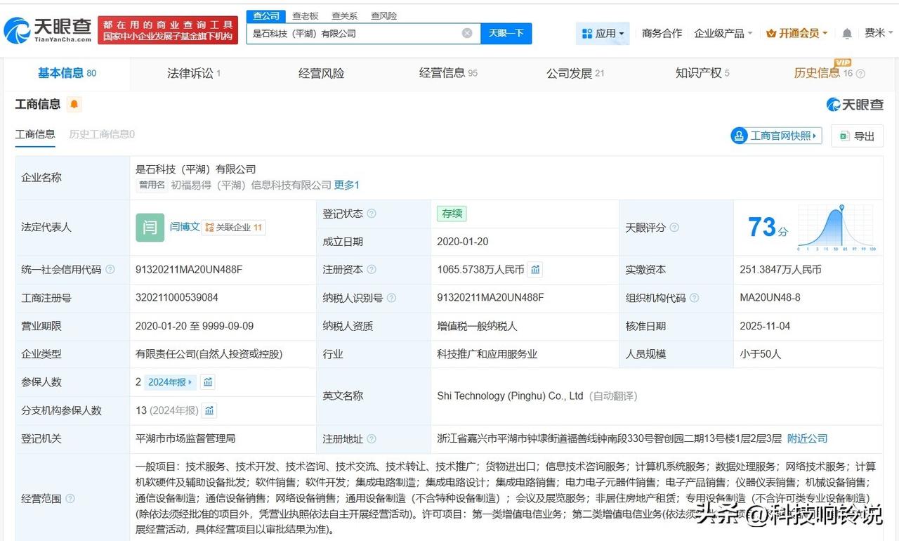Expand the 工商官网快照 dropdown
899x541 pixels.
pos(776,136)
